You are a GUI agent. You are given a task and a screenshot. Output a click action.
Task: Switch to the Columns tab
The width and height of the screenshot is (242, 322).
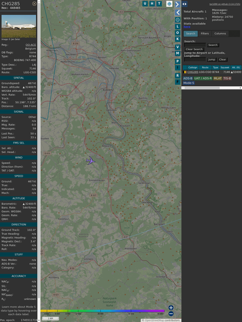click(220, 34)
